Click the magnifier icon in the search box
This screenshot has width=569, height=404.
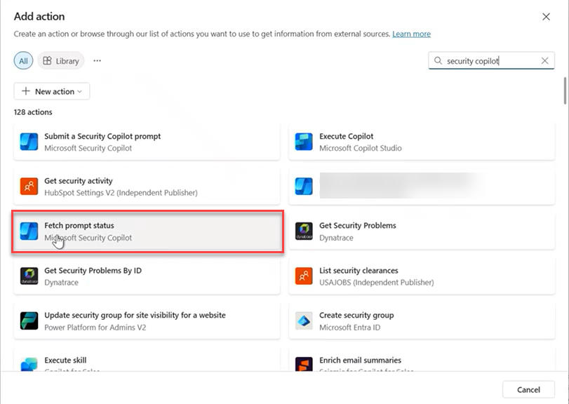point(439,60)
